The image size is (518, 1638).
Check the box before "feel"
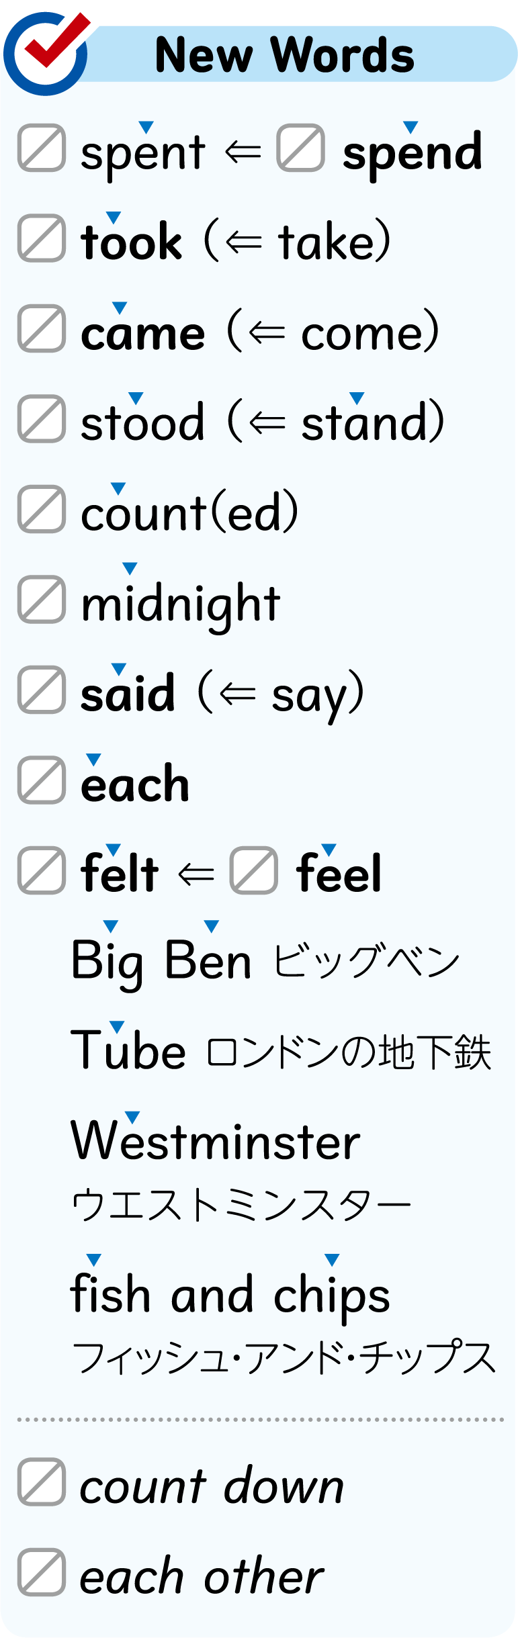253,870
